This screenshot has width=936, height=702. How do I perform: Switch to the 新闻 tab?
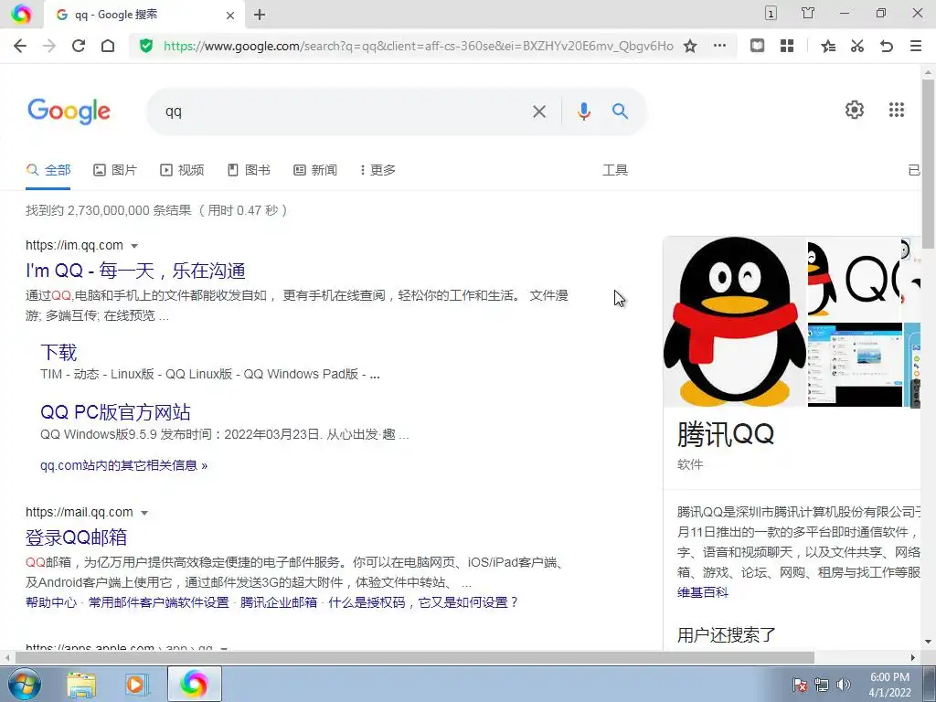315,170
